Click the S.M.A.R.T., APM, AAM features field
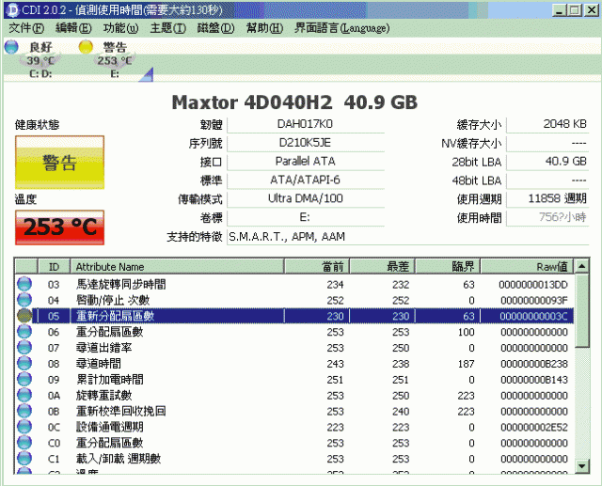The height and width of the screenshot is (486, 602). click(407, 237)
